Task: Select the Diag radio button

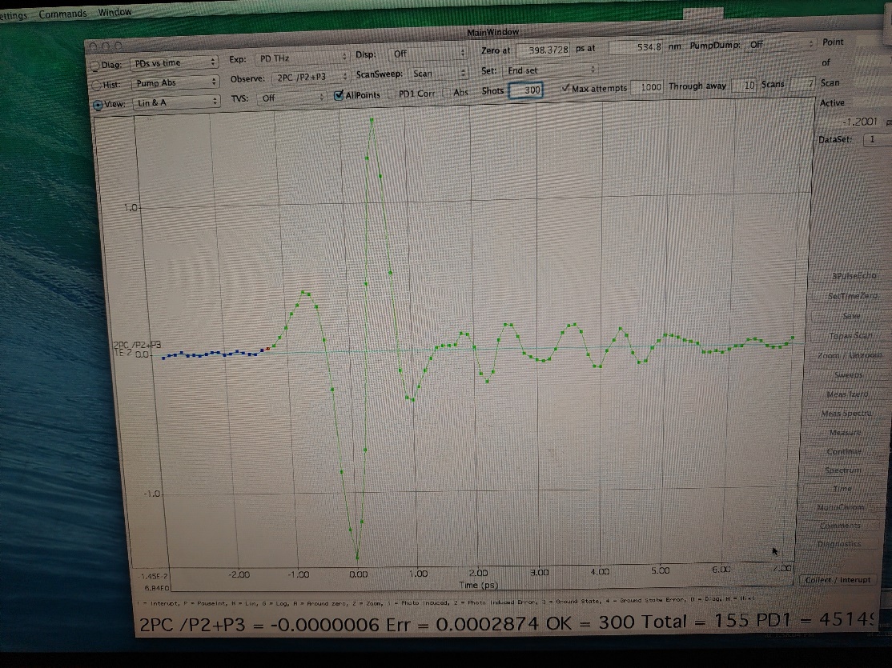Action: 95,66
